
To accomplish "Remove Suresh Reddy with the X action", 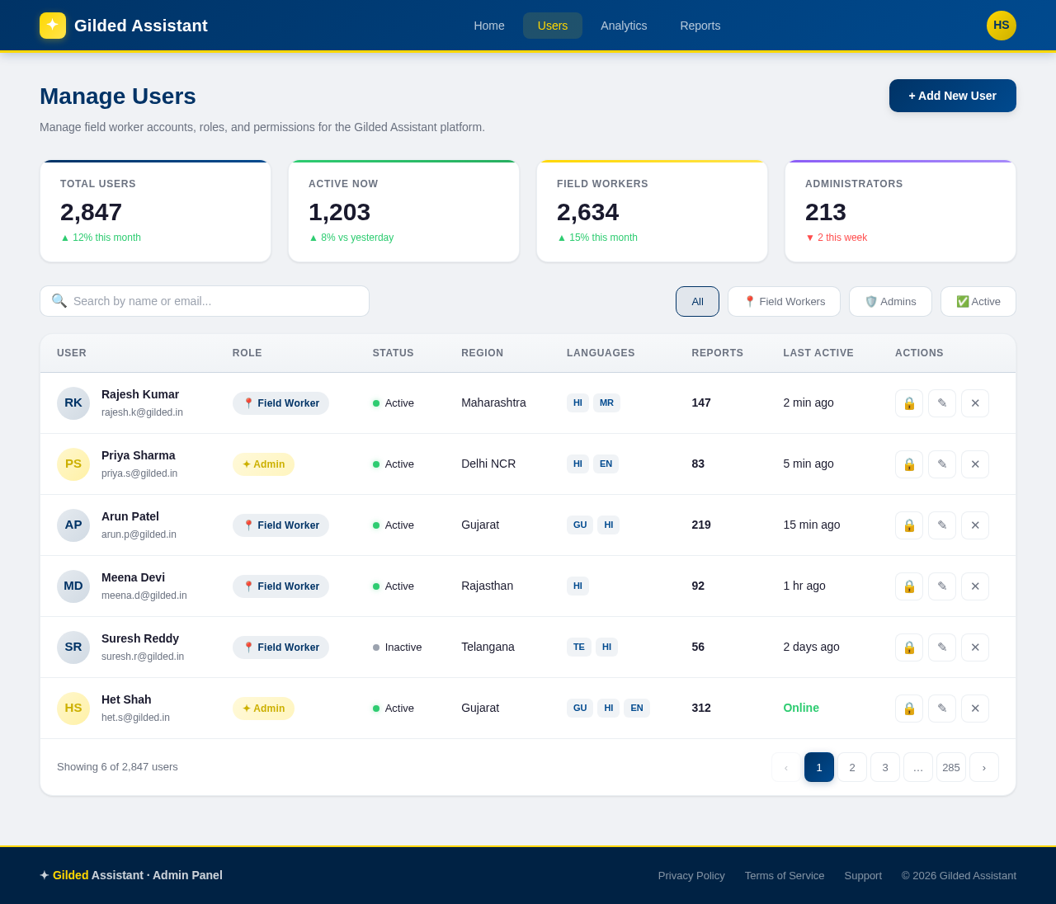I will (x=974, y=647).
